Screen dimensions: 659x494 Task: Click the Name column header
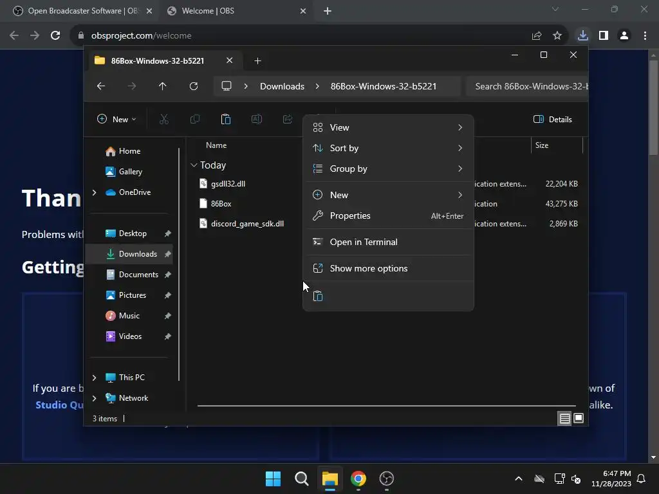(216, 145)
